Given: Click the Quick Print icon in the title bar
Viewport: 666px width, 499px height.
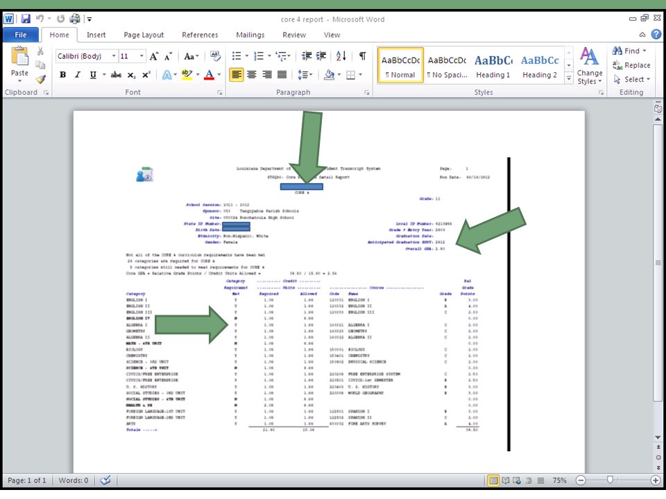Looking at the screenshot, I should pyautogui.click(x=75, y=19).
